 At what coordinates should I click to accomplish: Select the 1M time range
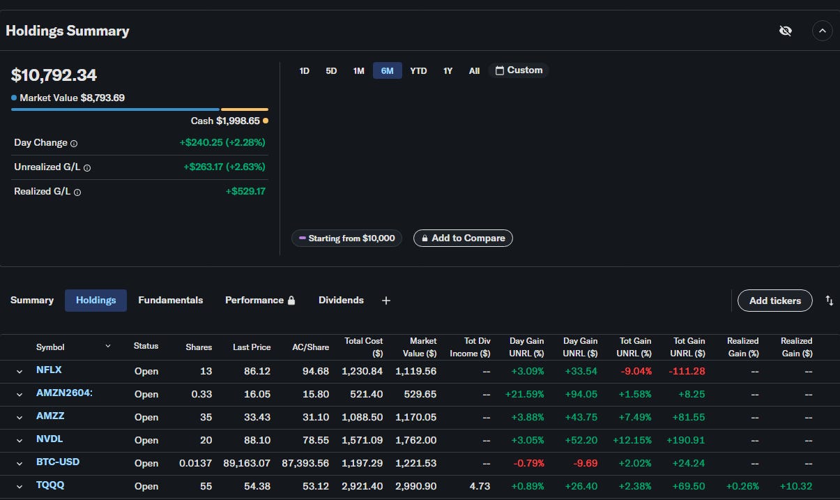click(358, 70)
